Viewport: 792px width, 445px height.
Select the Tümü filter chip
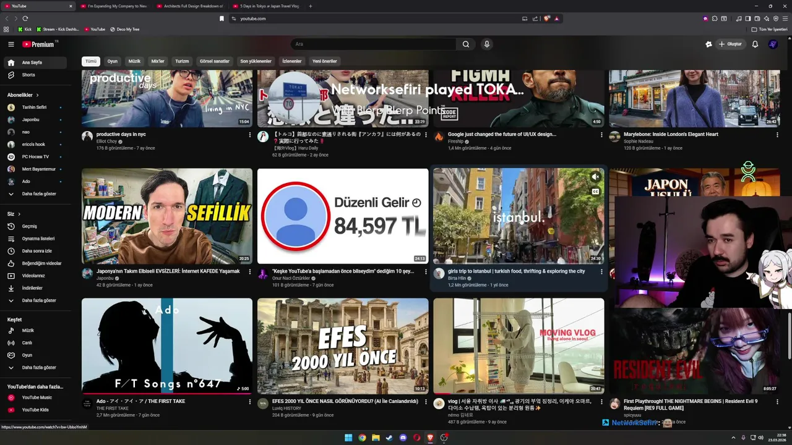click(x=91, y=61)
